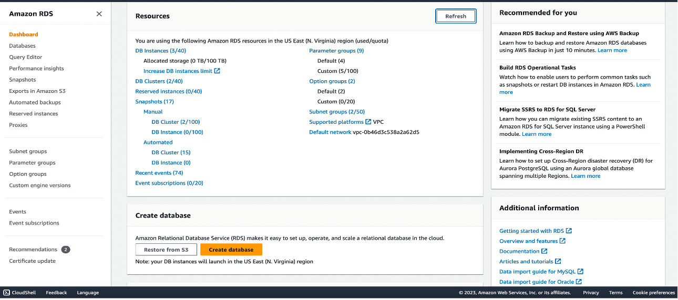Click Supported platforms link
This screenshot has height=300, width=678.
click(x=336, y=122)
